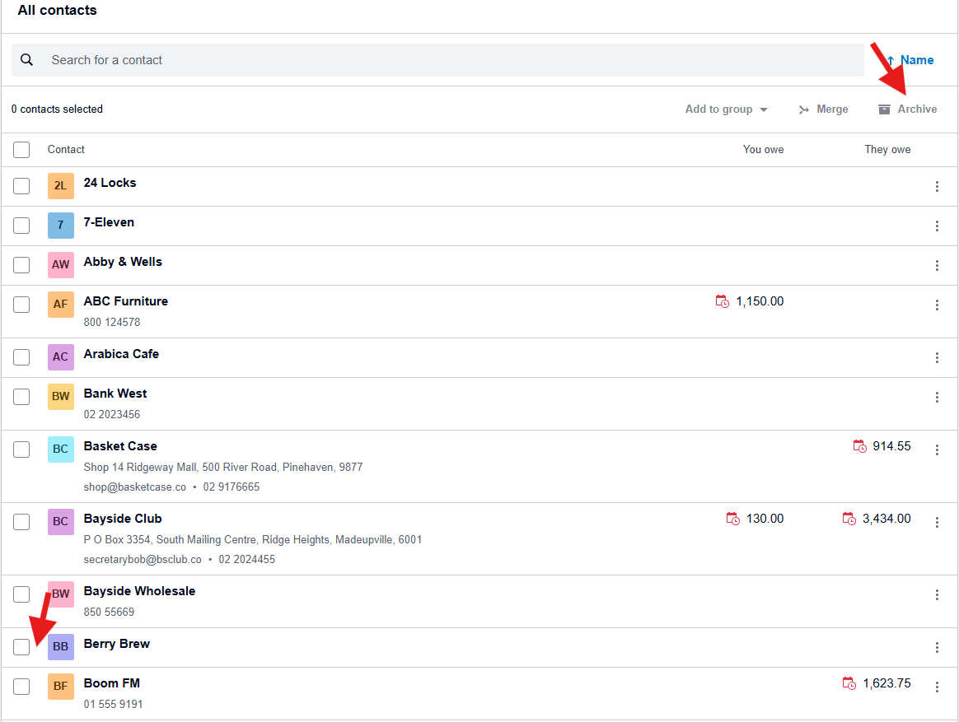Open options menu for ABC Furniture
The image size is (959, 722).
coord(937,305)
